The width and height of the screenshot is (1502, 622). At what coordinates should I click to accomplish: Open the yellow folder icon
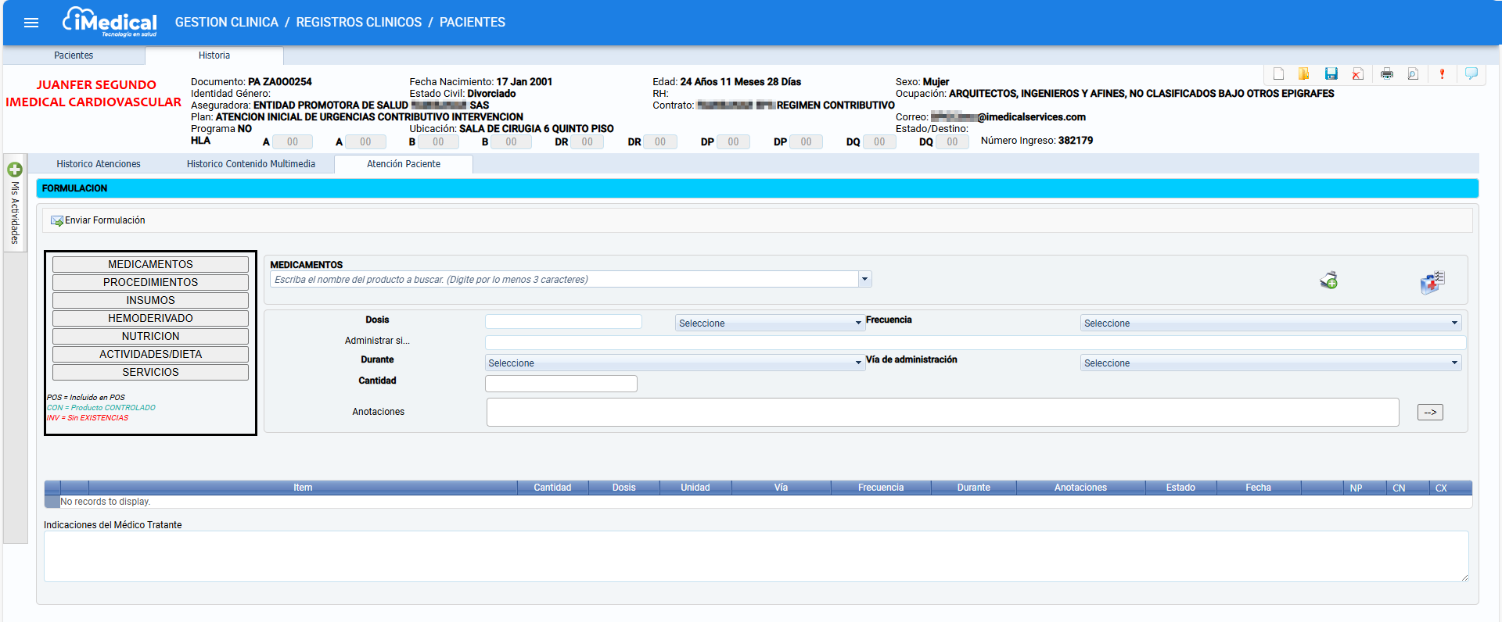[1304, 73]
